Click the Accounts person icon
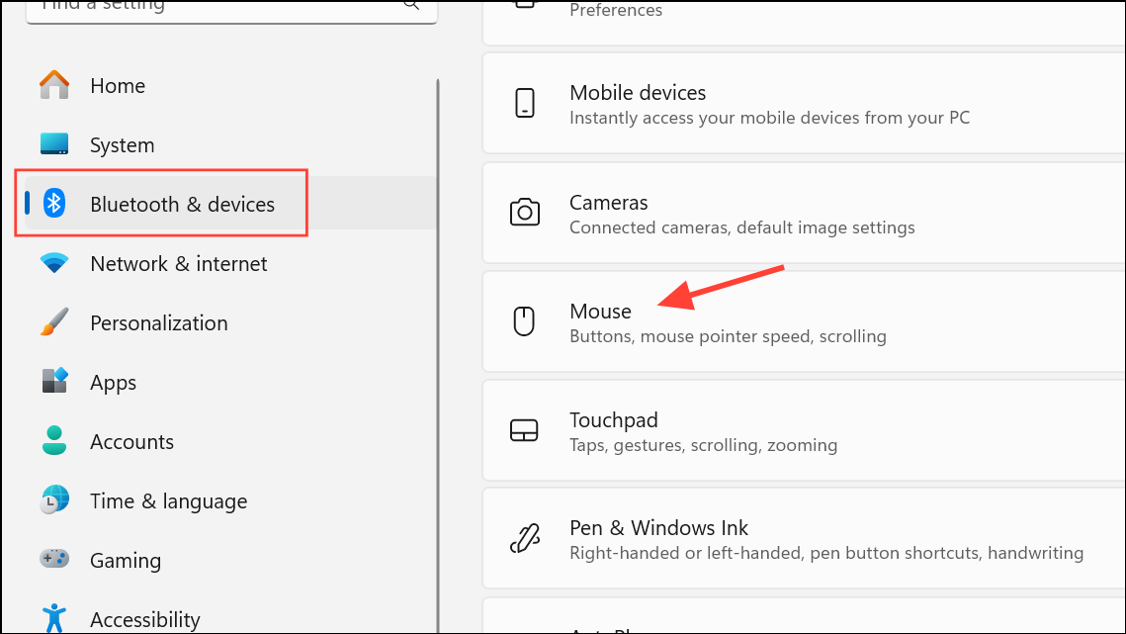 click(53, 441)
